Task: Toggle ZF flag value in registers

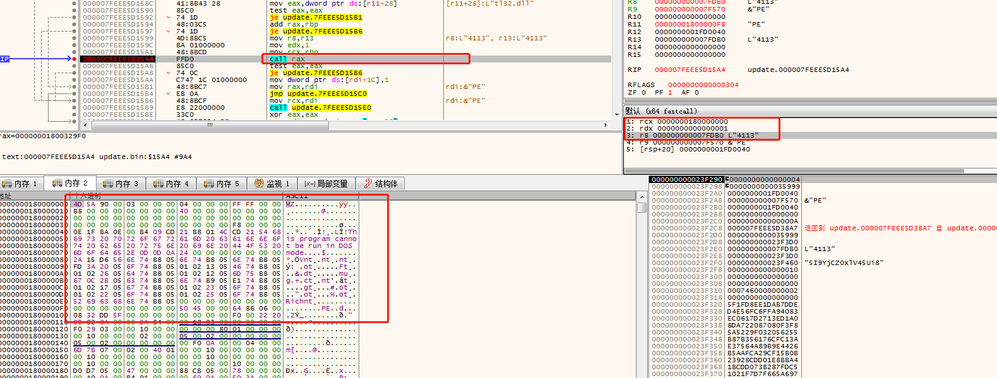Action: click(643, 92)
